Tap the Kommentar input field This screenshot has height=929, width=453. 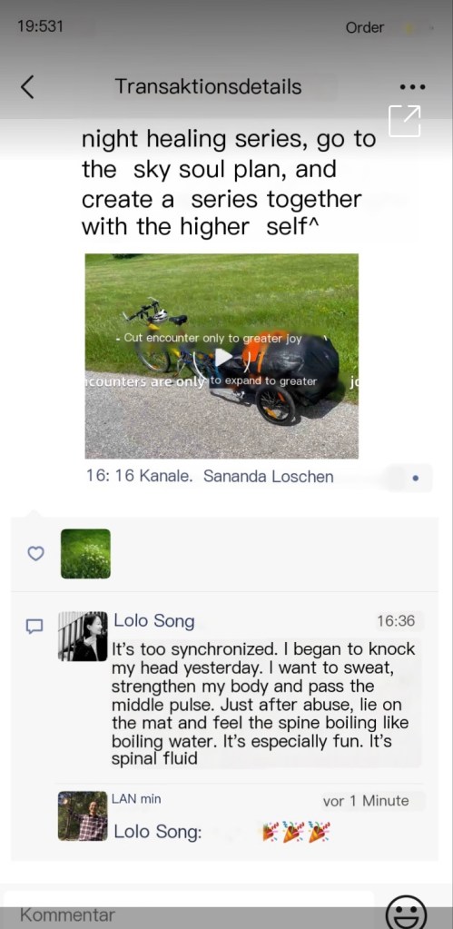190,910
